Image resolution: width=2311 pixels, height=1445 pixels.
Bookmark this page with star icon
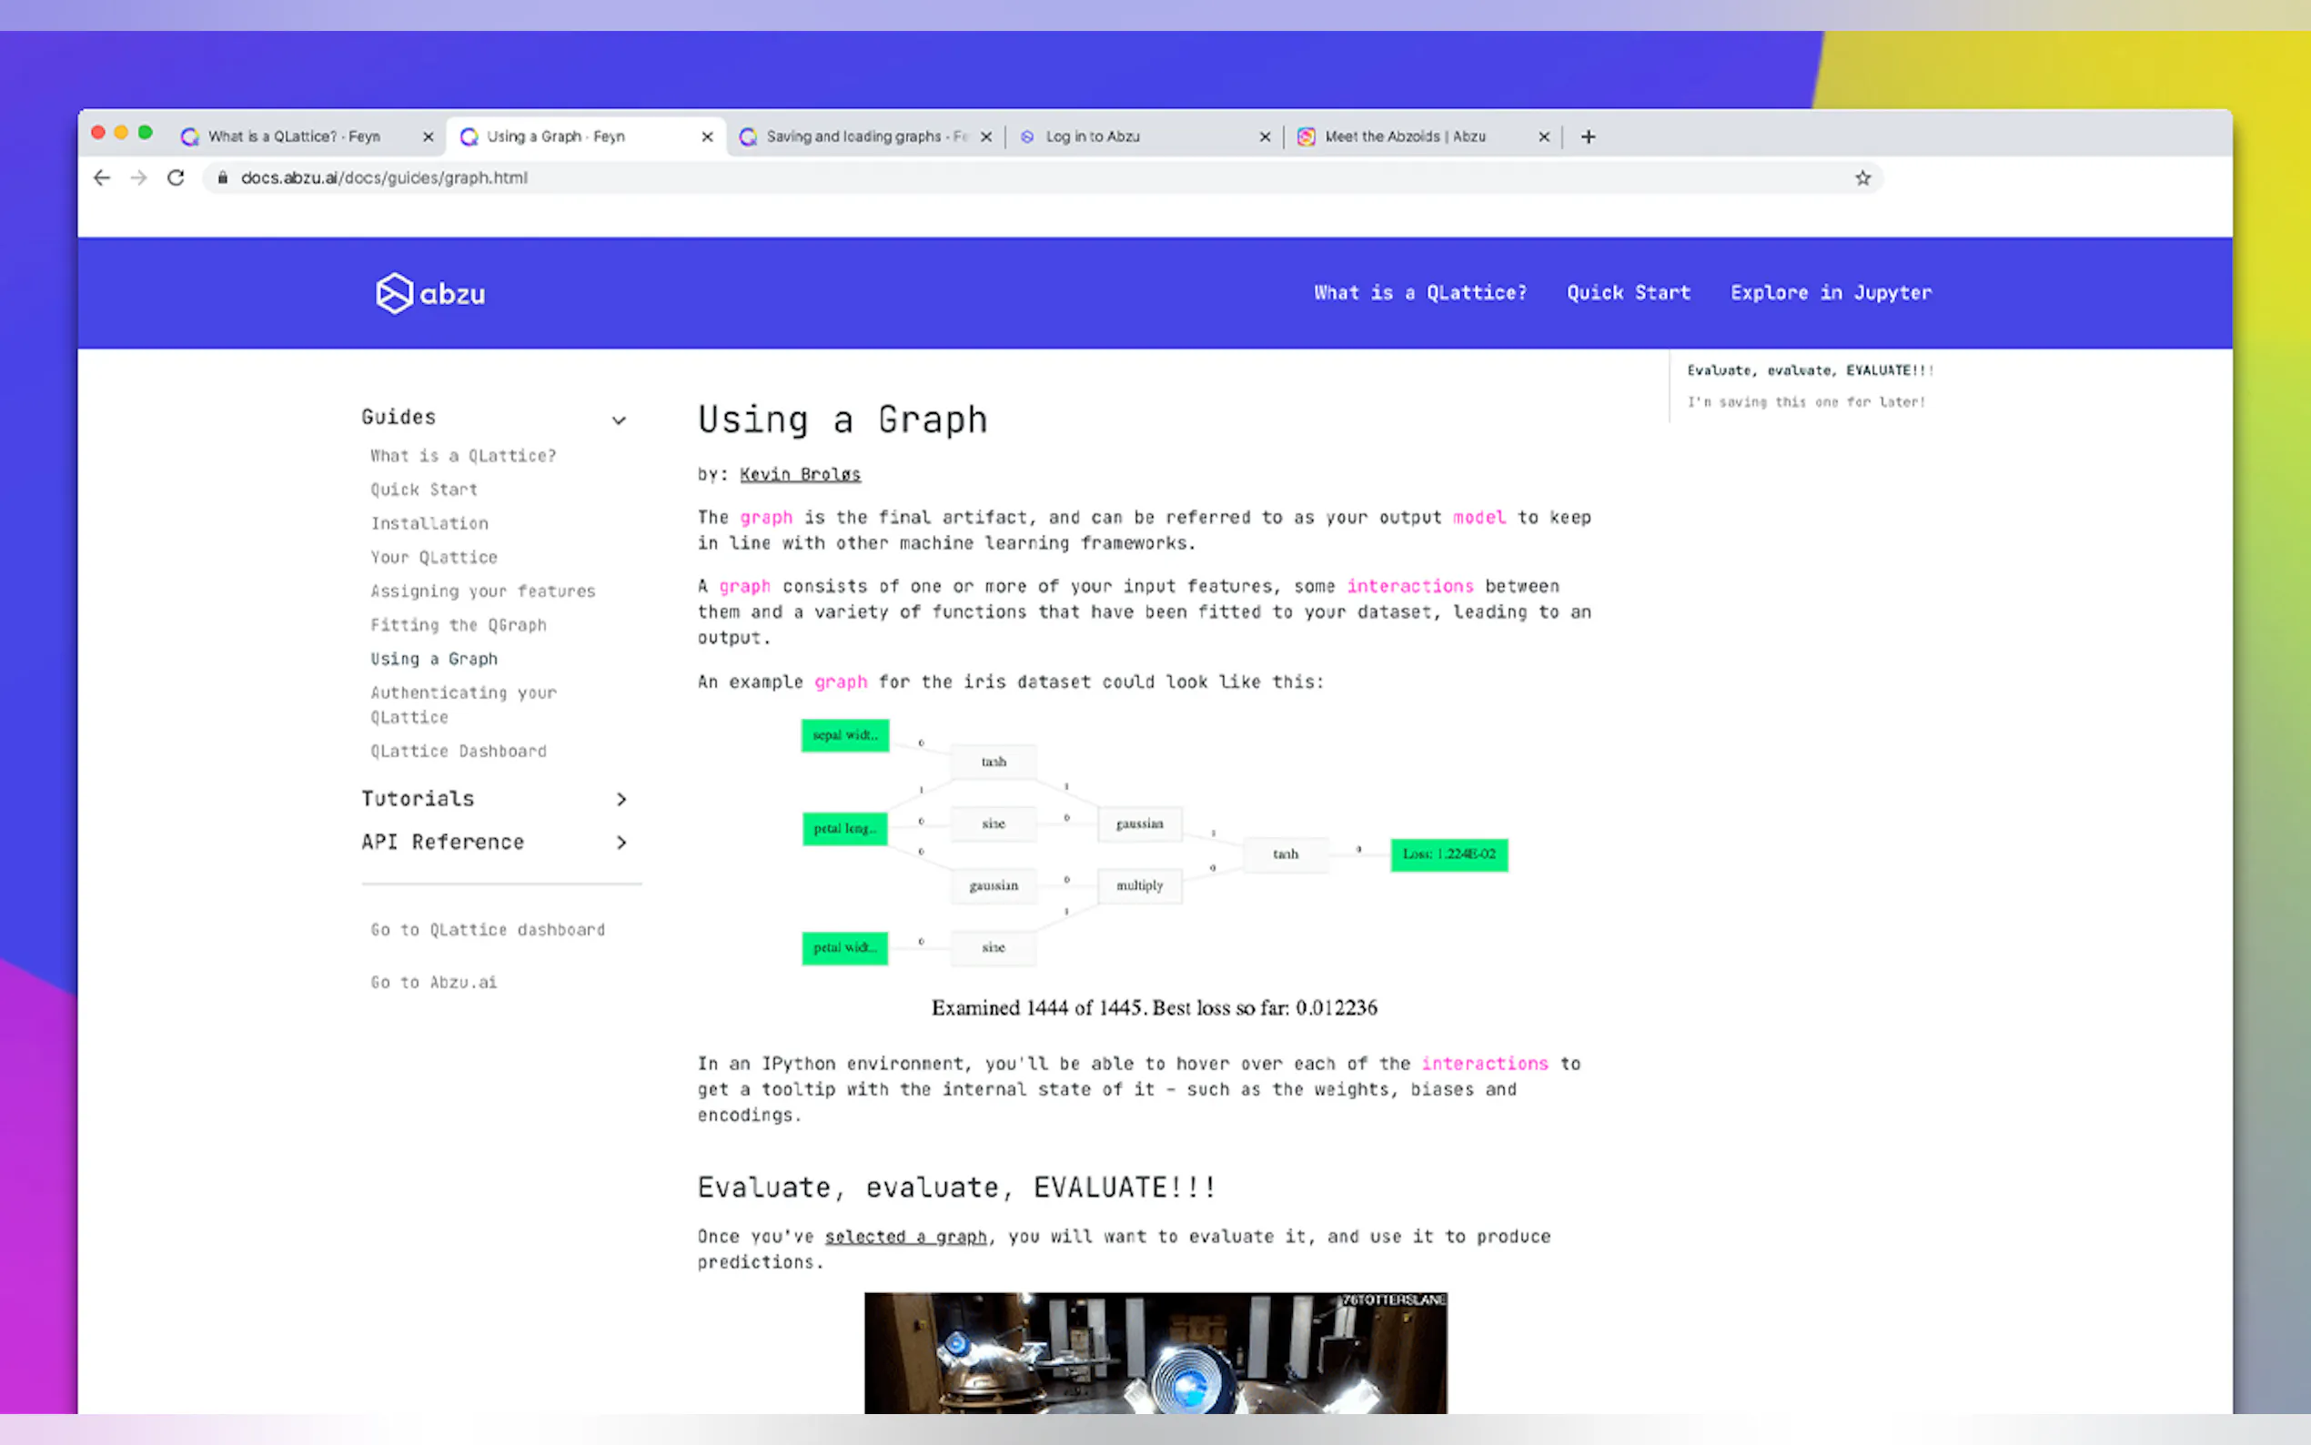[1862, 177]
